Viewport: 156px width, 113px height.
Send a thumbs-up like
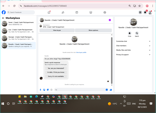coord(111,90)
